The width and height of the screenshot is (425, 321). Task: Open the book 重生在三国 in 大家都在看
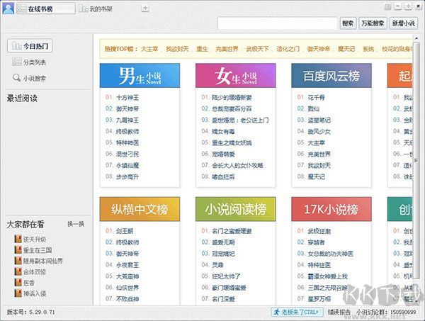(x=33, y=250)
